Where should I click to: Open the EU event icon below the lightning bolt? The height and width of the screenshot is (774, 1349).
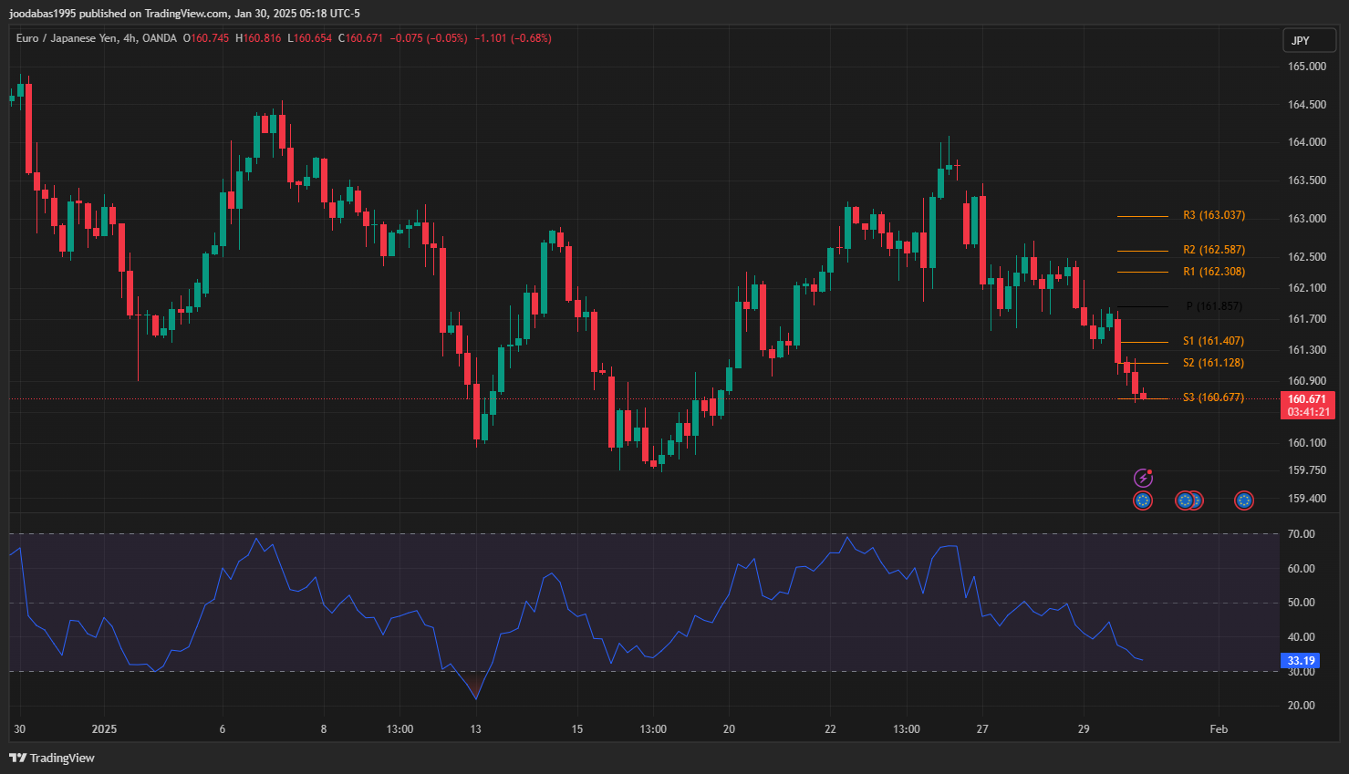(1143, 500)
